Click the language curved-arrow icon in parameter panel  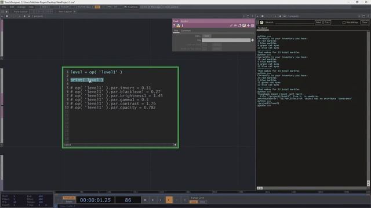[x=239, y=25]
